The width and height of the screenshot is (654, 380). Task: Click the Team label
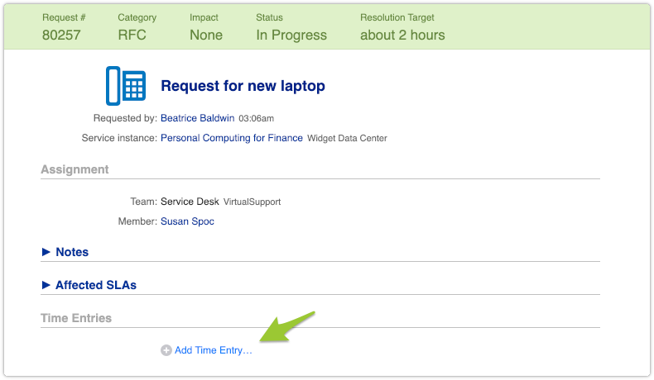(x=143, y=202)
